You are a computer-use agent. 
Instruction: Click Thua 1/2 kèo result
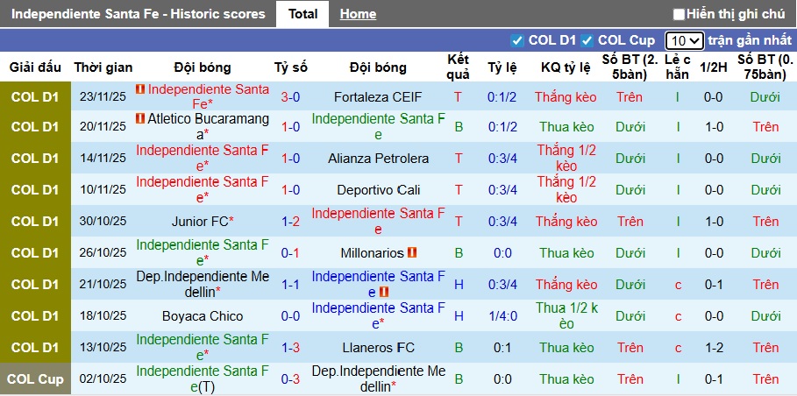tap(566, 315)
